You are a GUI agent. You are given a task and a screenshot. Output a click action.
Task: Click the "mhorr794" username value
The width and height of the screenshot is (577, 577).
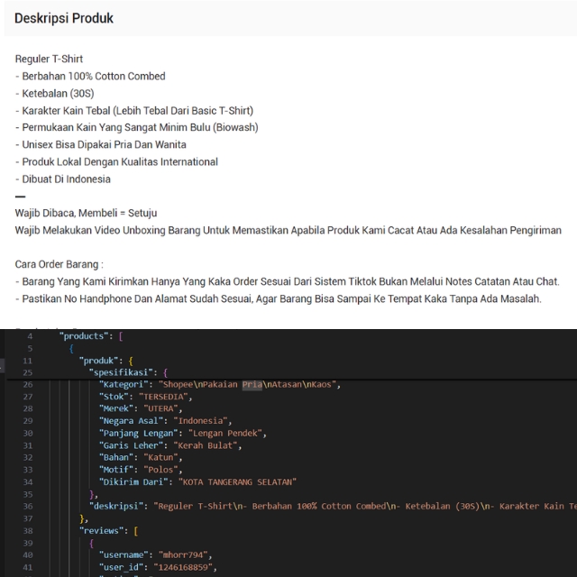[x=187, y=555]
